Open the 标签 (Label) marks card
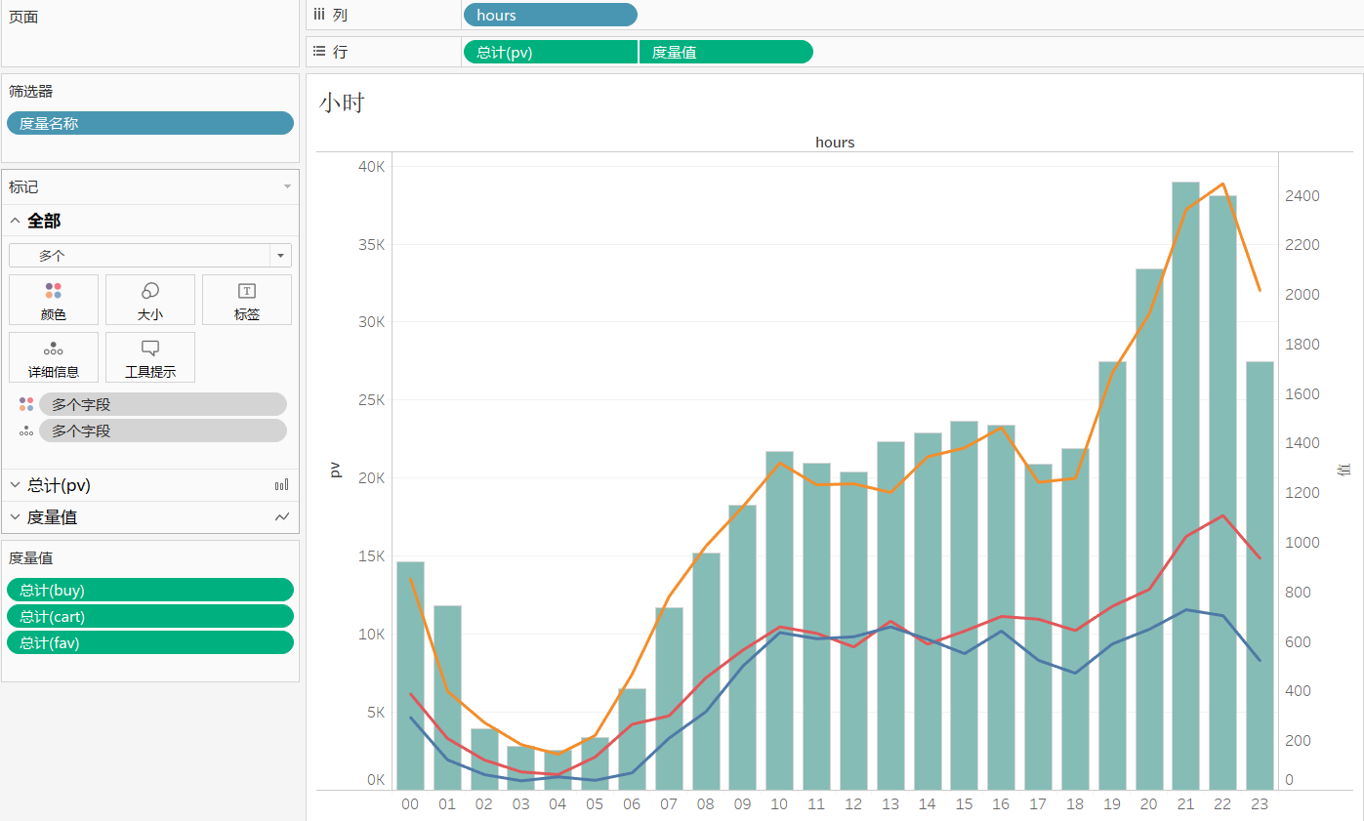 tap(247, 300)
